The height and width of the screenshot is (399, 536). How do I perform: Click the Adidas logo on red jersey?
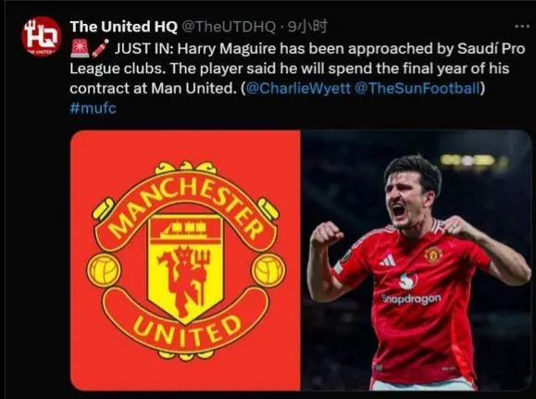click(x=388, y=260)
